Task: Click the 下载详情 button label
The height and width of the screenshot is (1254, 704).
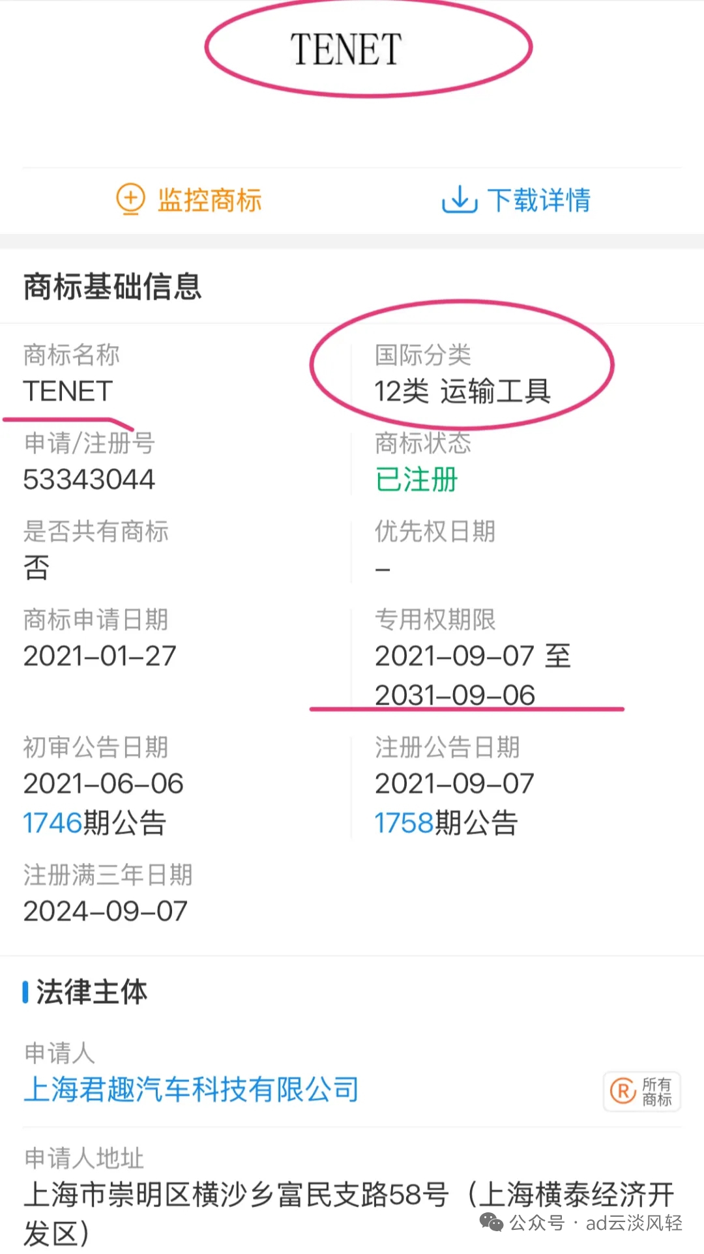Action: coord(538,199)
